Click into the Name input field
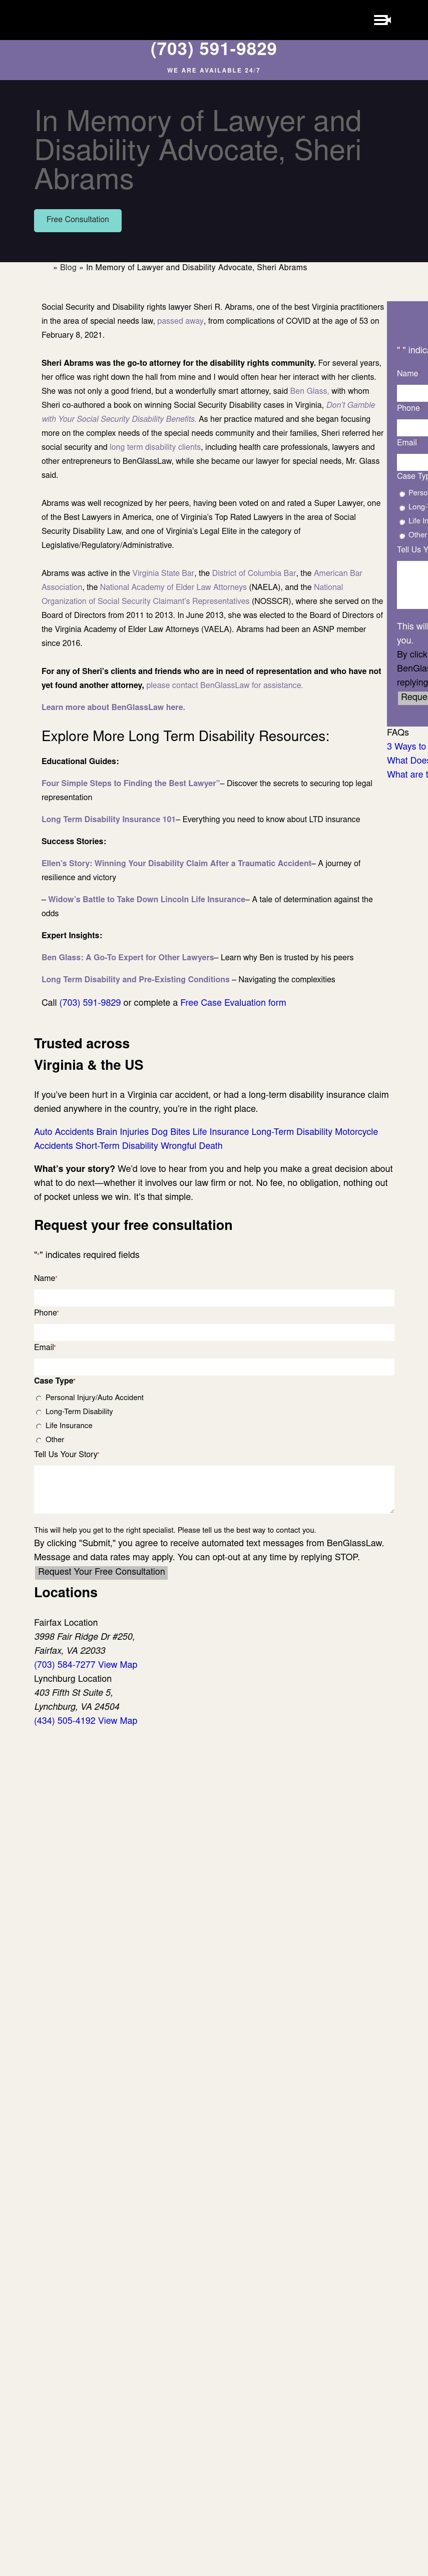Image resolution: width=428 pixels, height=2576 pixels. tap(214, 1298)
